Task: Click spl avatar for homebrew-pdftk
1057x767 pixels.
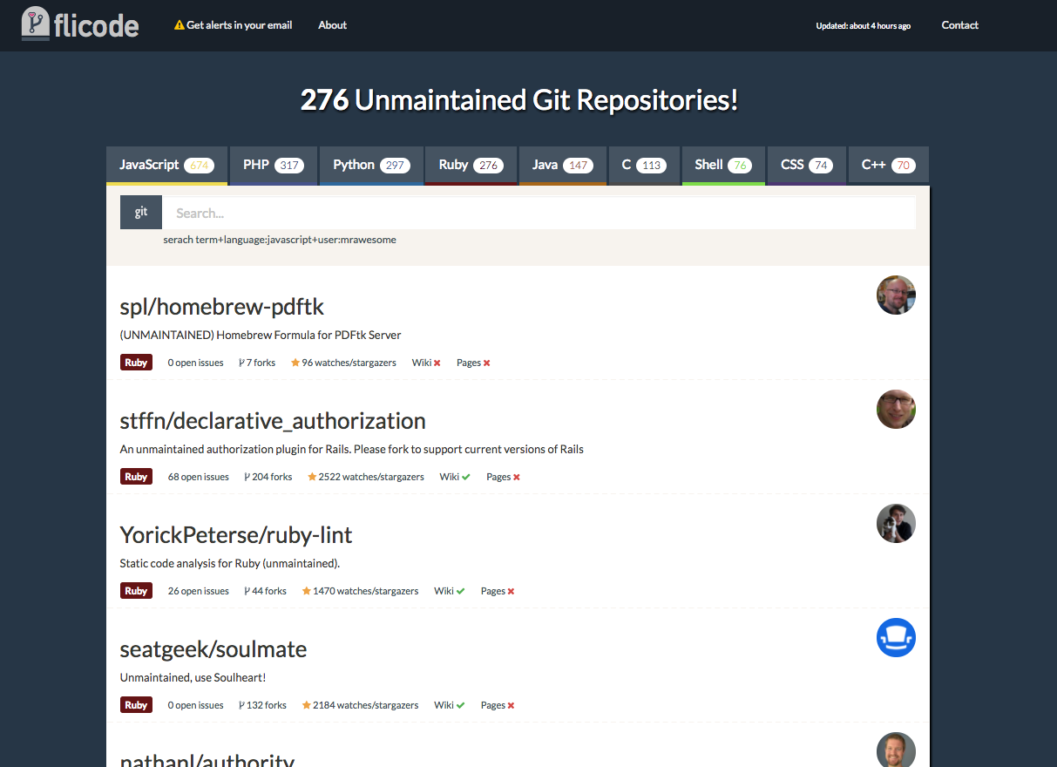Action: point(896,295)
